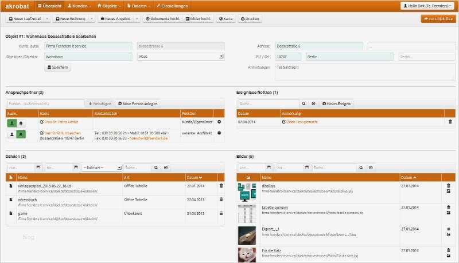Click the Ereignisse search magnifier icon
This screenshot has width=459, height=263.
click(x=304, y=103)
